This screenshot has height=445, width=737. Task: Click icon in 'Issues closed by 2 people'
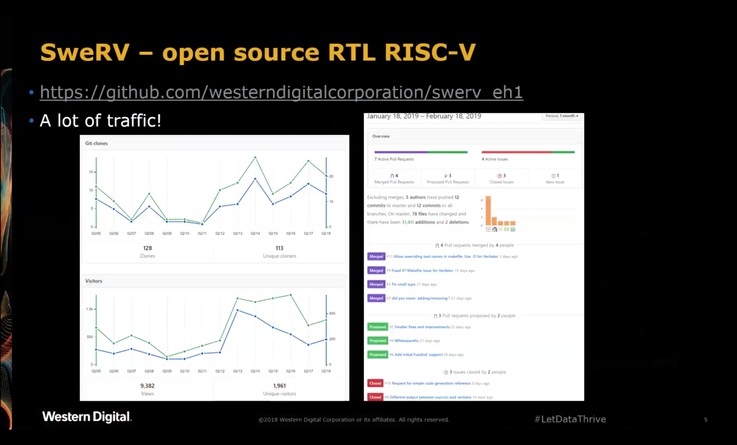[446, 372]
